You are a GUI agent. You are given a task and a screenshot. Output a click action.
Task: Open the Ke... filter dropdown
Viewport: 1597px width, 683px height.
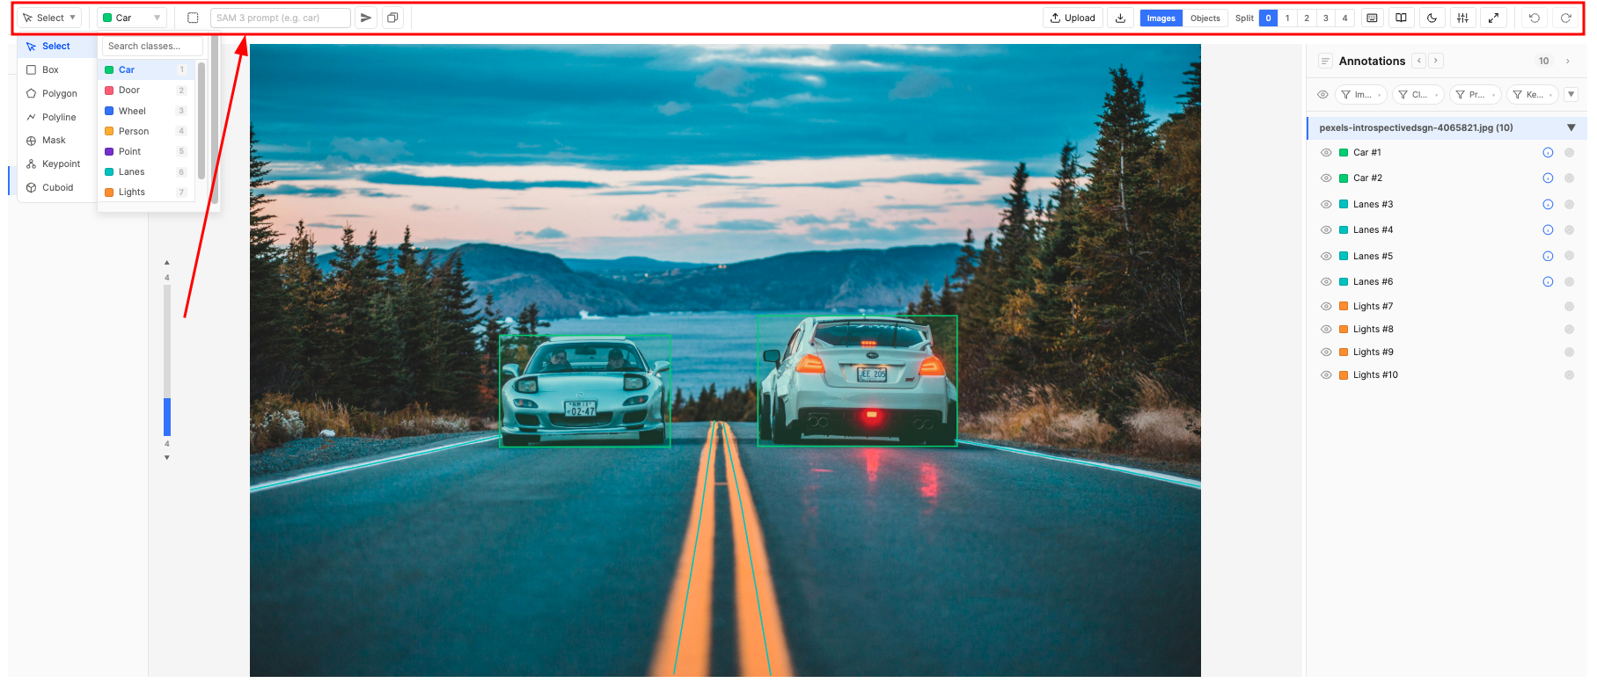[1533, 95]
